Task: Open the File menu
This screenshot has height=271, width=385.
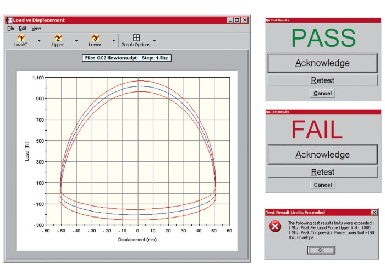Action: click(x=10, y=28)
